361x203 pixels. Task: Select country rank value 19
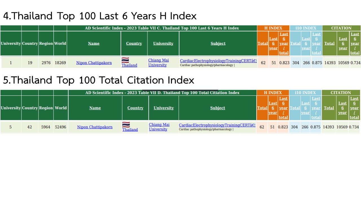pos(30,63)
